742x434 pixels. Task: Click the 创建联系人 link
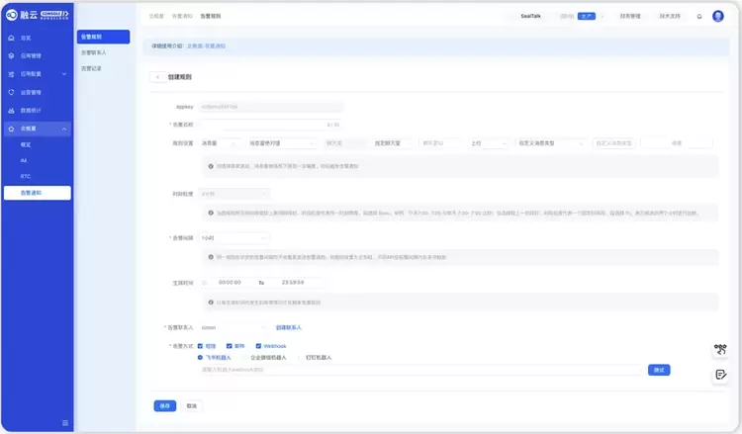point(288,327)
